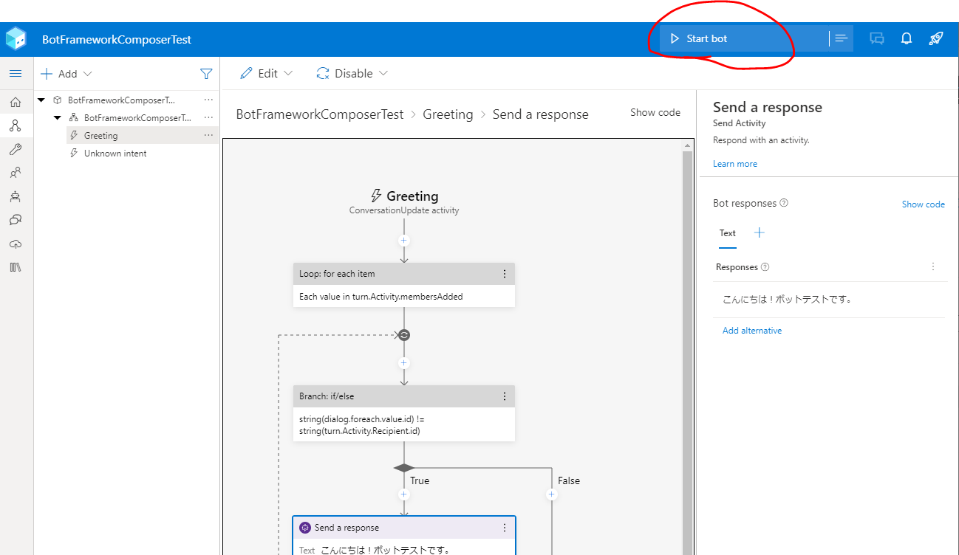959x555 pixels.
Task: Open the User input sidebar icon
Action: coord(16,173)
